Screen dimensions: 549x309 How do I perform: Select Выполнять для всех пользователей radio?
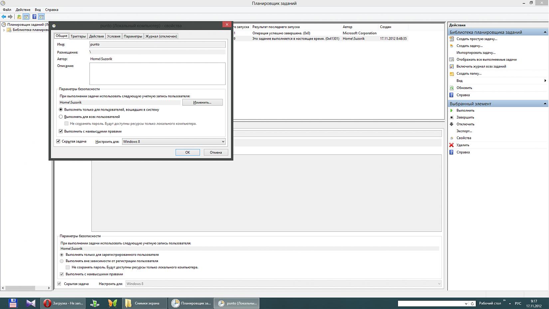[61, 117]
